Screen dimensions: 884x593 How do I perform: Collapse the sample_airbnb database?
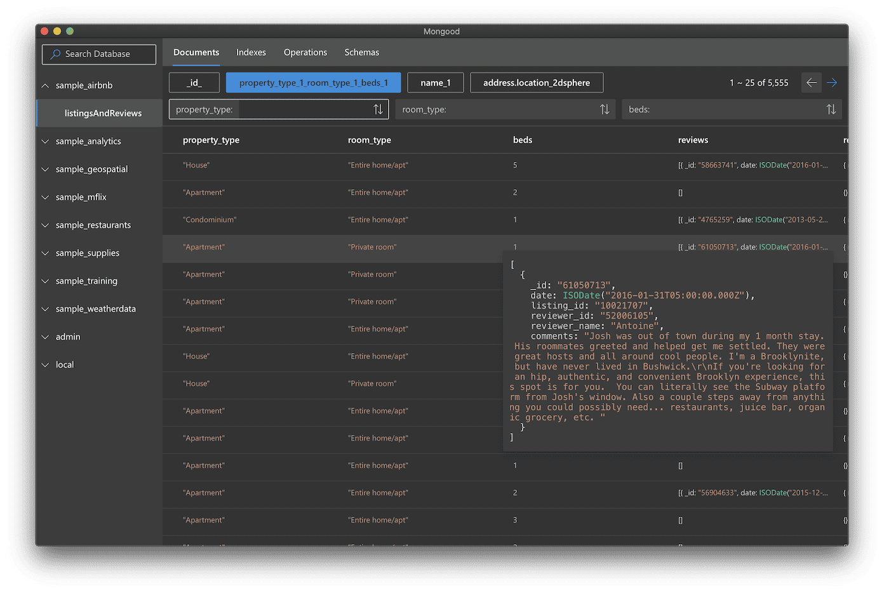[45, 86]
